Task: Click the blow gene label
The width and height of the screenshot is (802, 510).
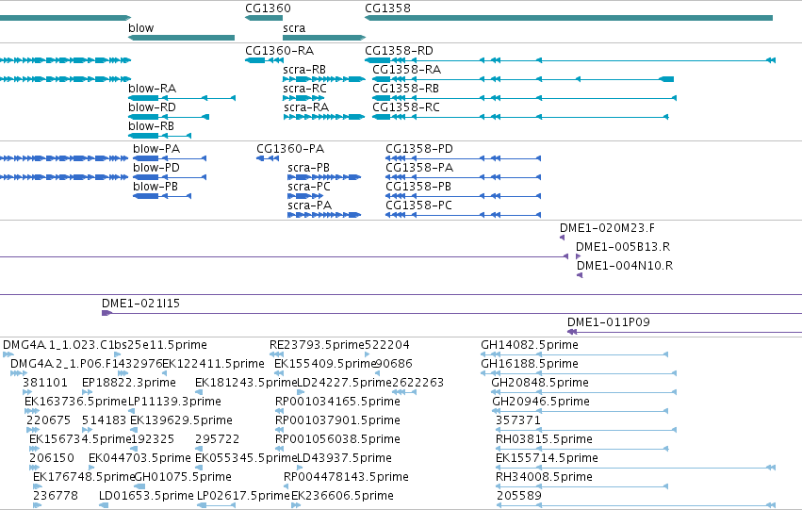Action: click(x=141, y=28)
